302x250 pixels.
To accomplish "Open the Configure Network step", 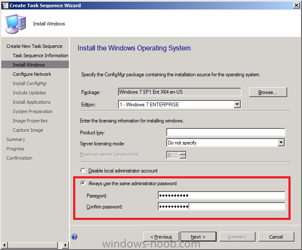I will (32, 74).
